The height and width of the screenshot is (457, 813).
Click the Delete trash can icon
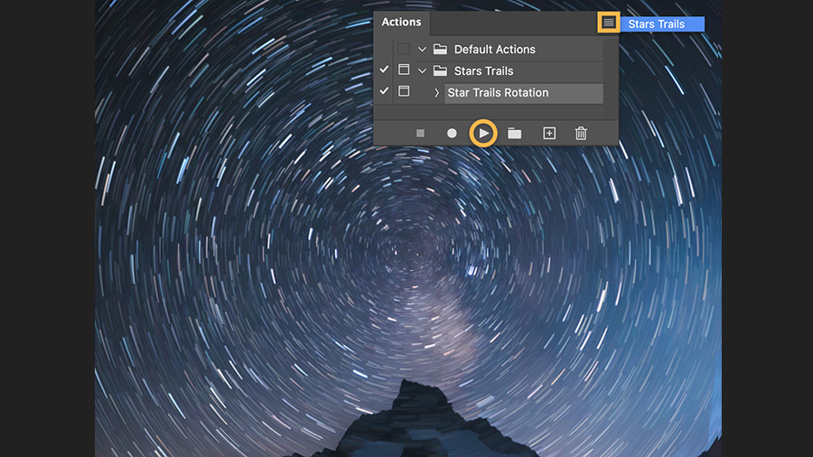pos(581,134)
